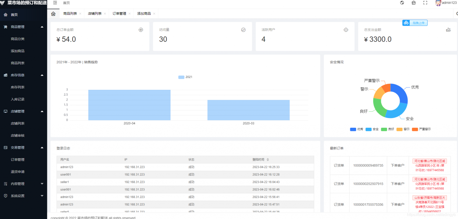Click the cloud icon of 拖拽上传
Image resolution: width=458 pixels, height=219 pixels.
coord(406,23)
